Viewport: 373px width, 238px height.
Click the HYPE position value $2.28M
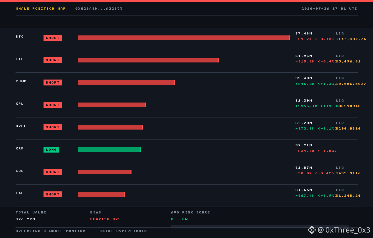click(x=304, y=123)
